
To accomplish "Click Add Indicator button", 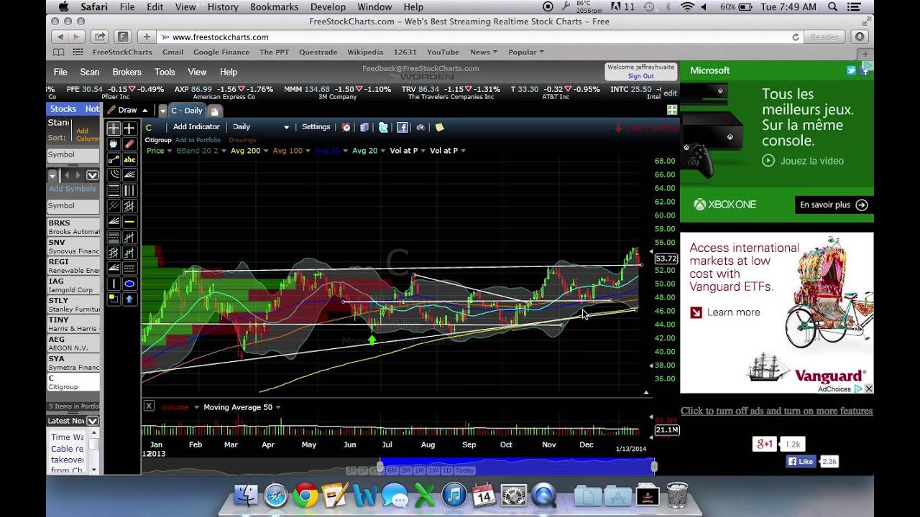I will point(196,127).
